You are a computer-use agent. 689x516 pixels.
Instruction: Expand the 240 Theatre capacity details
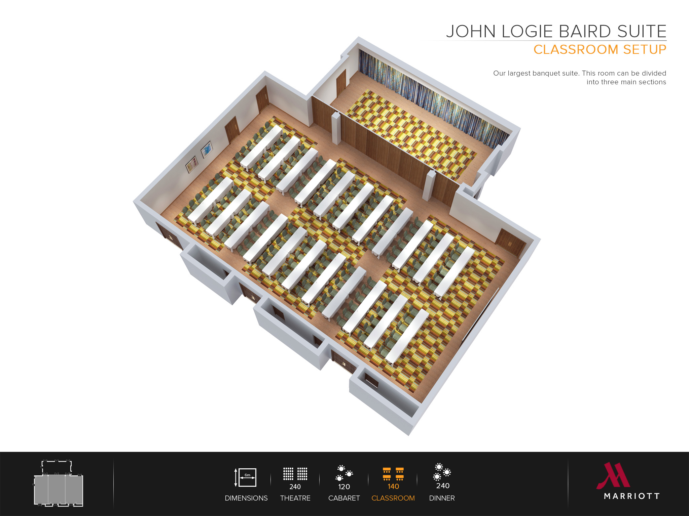pos(295,486)
